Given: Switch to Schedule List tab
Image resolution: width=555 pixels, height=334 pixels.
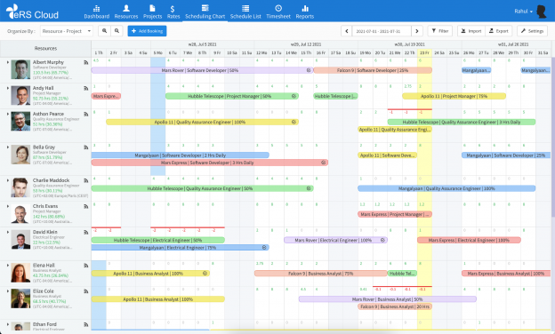Looking at the screenshot, I should (245, 12).
